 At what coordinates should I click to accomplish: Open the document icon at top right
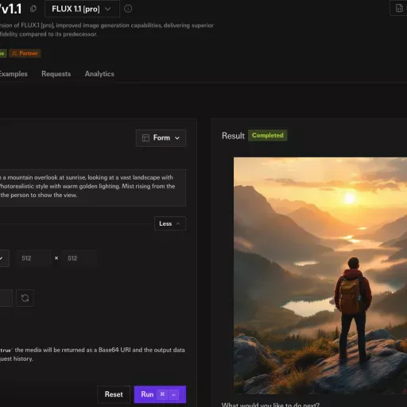coord(399,8)
